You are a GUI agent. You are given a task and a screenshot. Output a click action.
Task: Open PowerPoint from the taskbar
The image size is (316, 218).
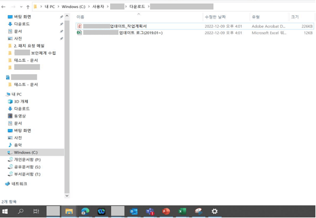[x=166, y=211]
